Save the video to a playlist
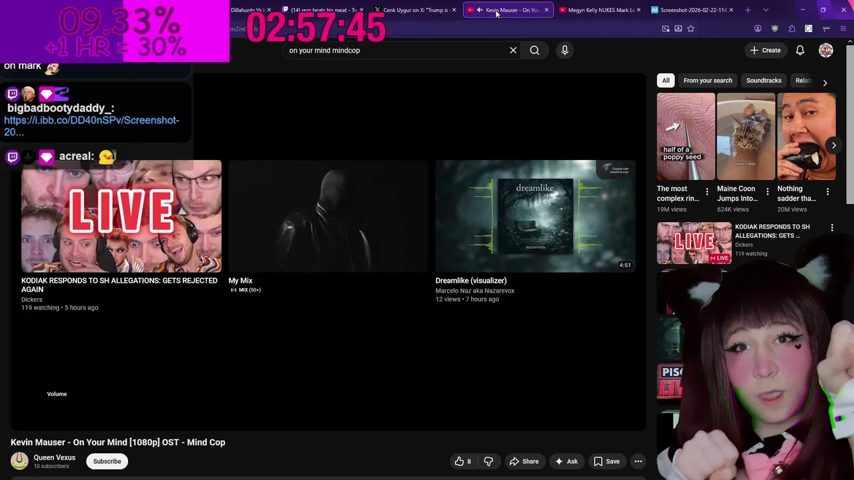Viewport: 854px width, 480px height. [x=606, y=461]
